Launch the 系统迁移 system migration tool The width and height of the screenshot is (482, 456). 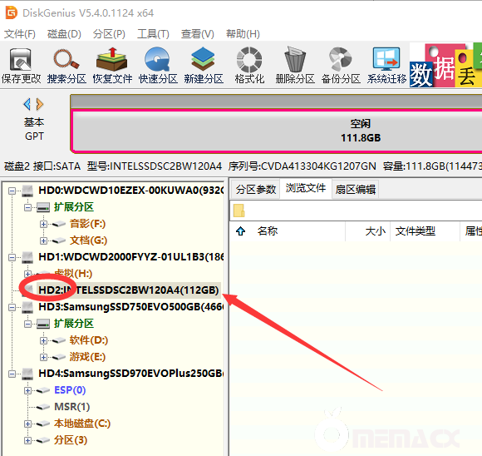pyautogui.click(x=386, y=66)
